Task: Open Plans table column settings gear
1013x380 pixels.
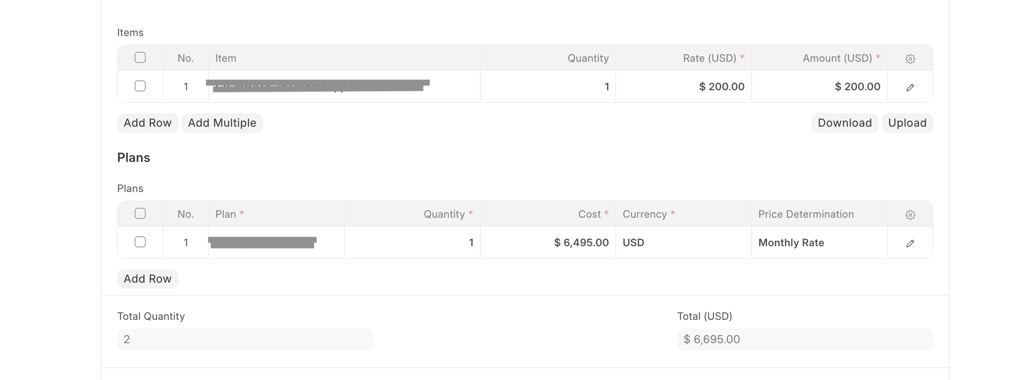Action: tap(910, 215)
